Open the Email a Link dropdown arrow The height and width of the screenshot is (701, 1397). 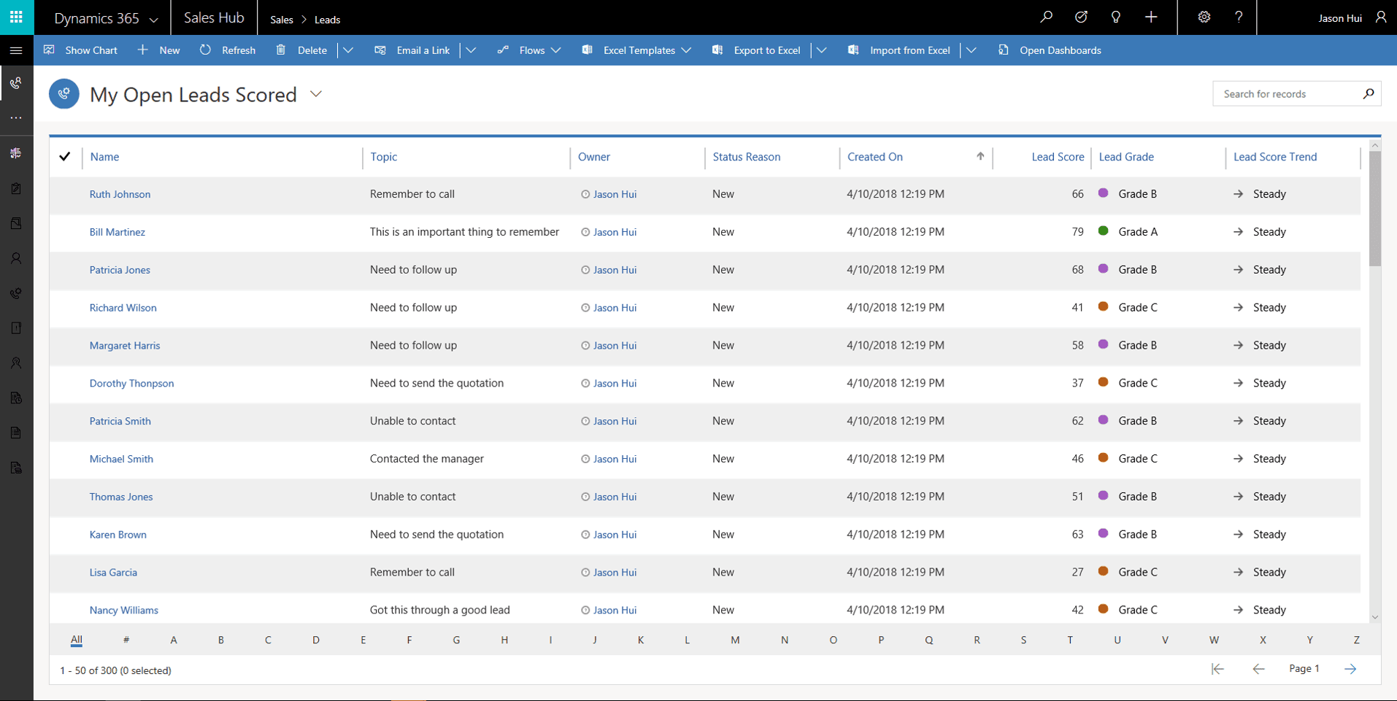471,50
